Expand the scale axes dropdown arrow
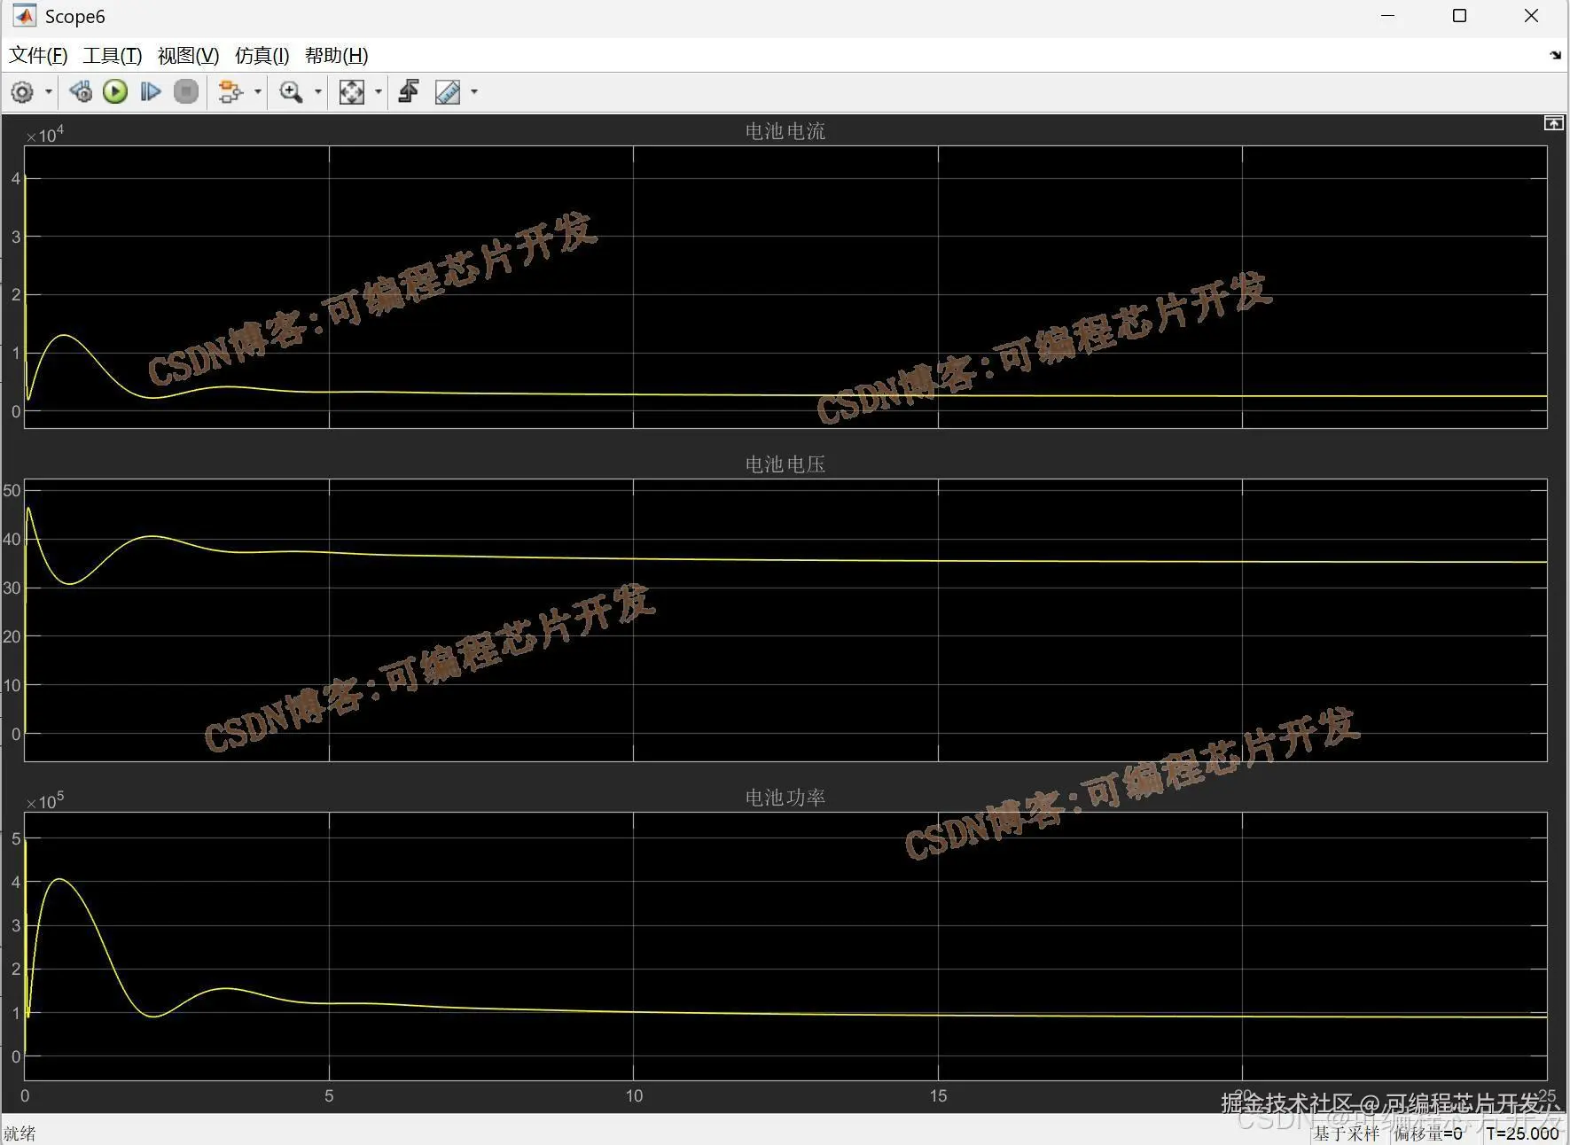1570x1145 pixels. click(379, 92)
